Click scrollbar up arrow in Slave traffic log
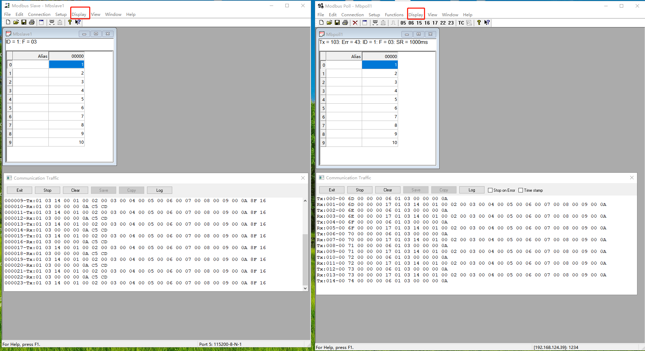The image size is (645, 351). [305, 201]
